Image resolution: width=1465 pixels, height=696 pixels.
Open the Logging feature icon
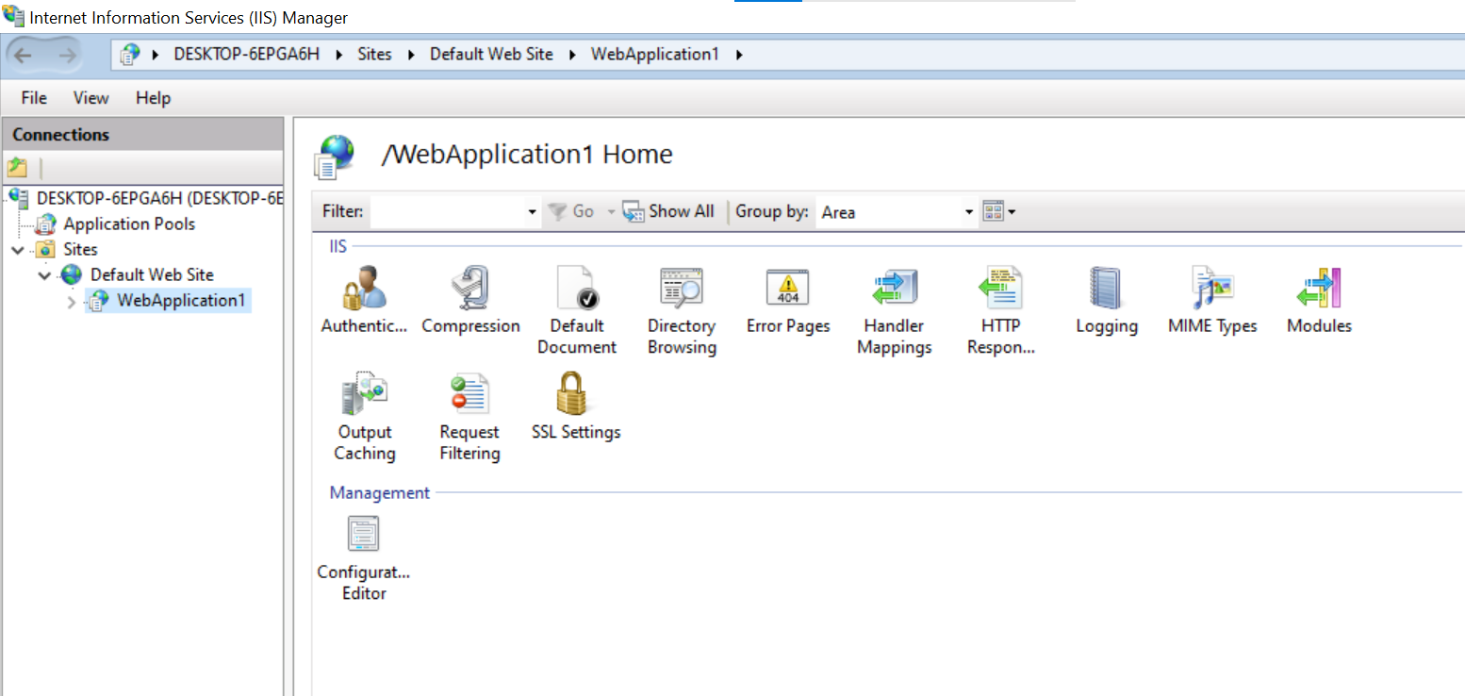pos(1107,288)
